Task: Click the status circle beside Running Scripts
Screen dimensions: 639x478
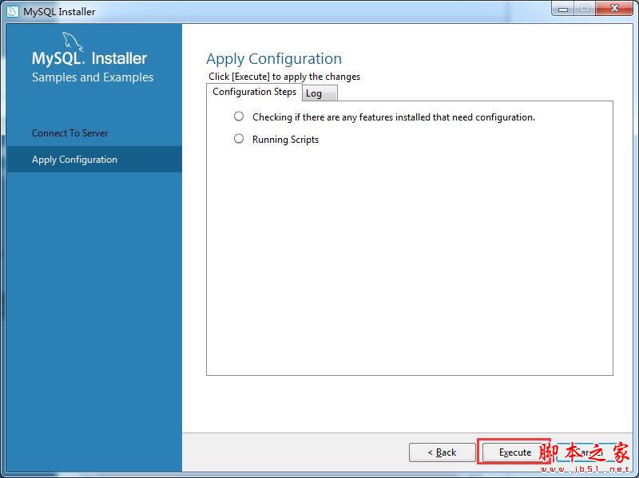Action: (239, 139)
